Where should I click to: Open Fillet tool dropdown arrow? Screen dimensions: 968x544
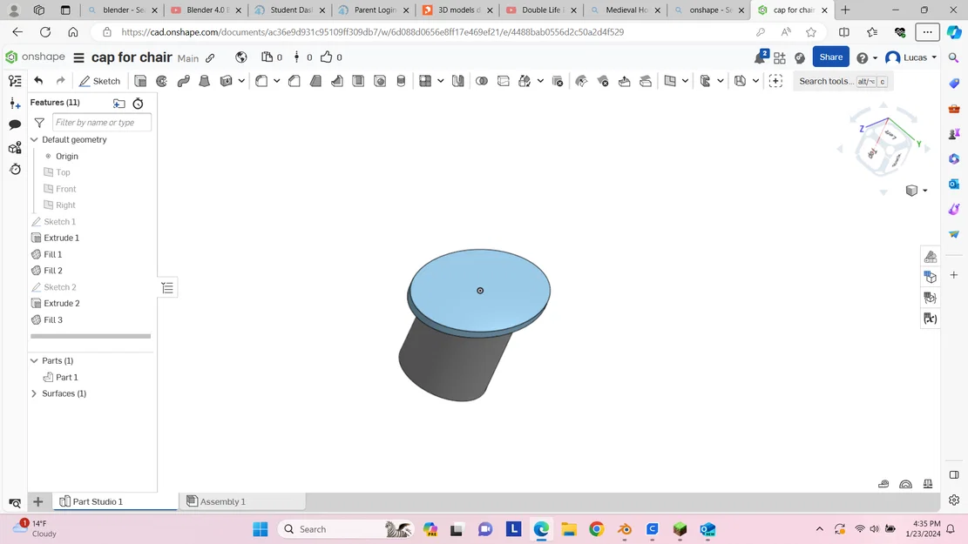pyautogui.click(x=276, y=81)
